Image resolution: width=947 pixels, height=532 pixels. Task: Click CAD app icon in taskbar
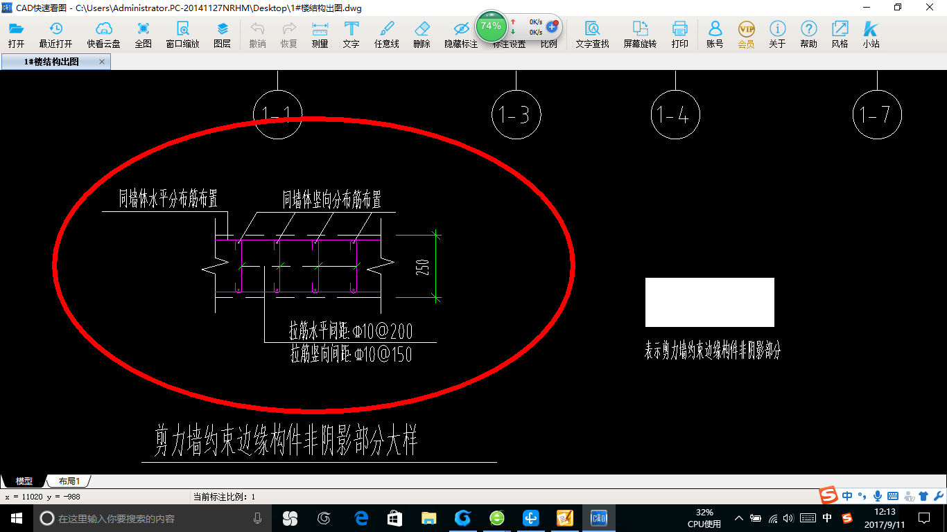(598, 518)
